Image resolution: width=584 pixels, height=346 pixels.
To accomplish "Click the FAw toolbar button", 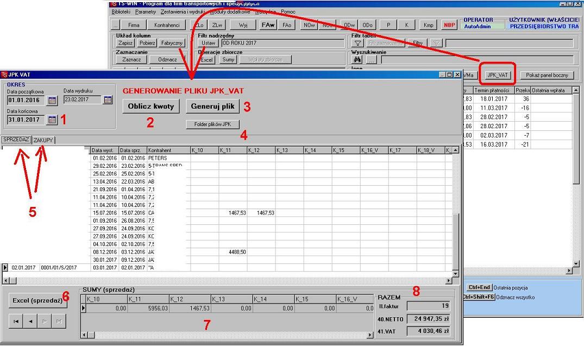I will pos(268,25).
